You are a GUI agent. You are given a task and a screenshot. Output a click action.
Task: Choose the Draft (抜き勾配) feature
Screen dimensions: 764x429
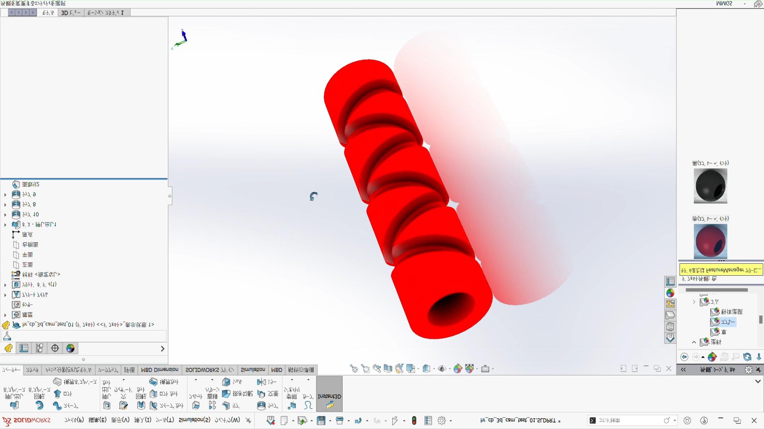(237, 394)
